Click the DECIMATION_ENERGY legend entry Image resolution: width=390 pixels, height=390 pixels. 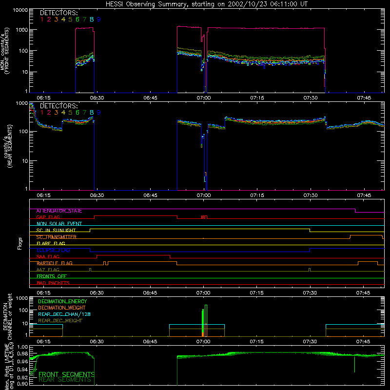coord(62,301)
